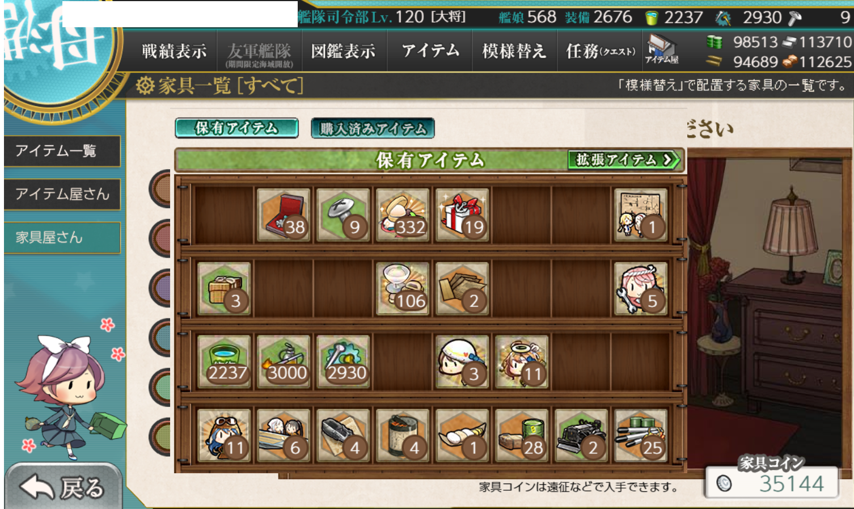Click the screw item showing 9
The width and height of the screenshot is (854, 509).
[343, 215]
